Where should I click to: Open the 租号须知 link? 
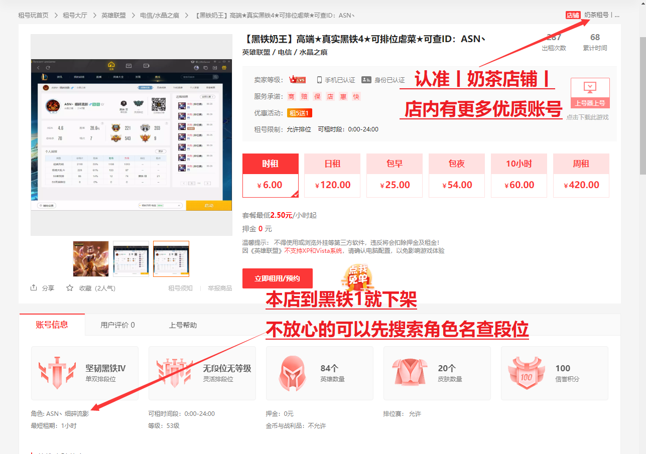180,288
